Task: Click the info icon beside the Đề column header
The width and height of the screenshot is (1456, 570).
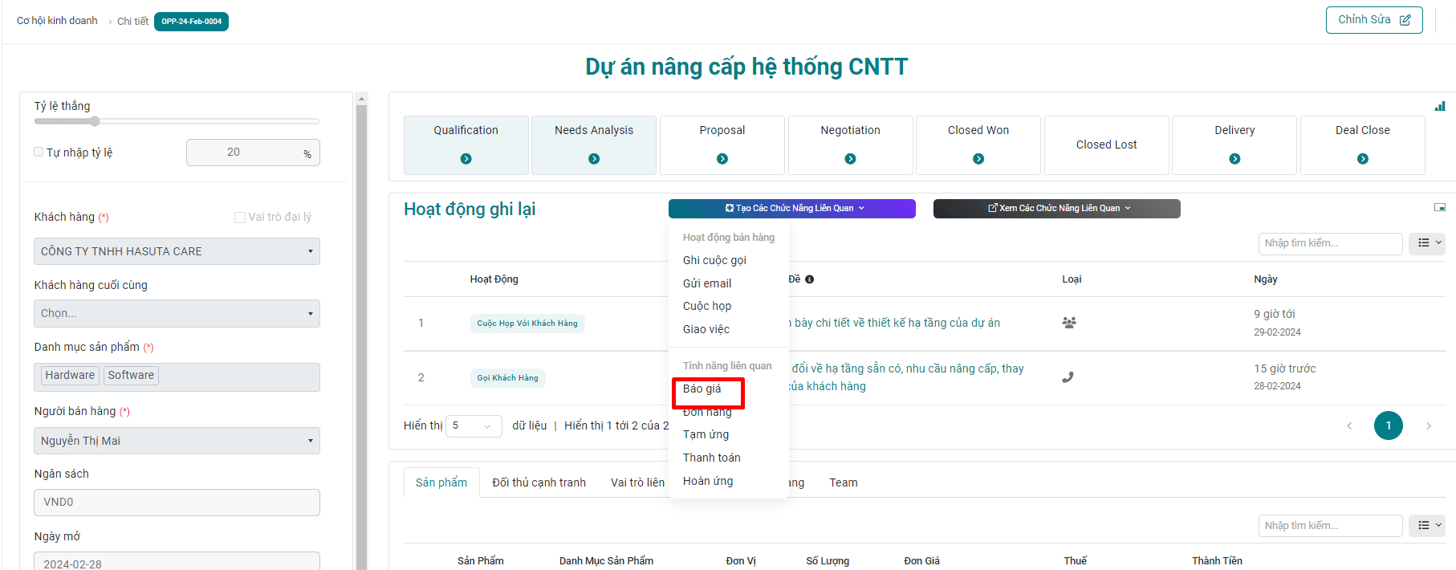Action: tap(809, 279)
